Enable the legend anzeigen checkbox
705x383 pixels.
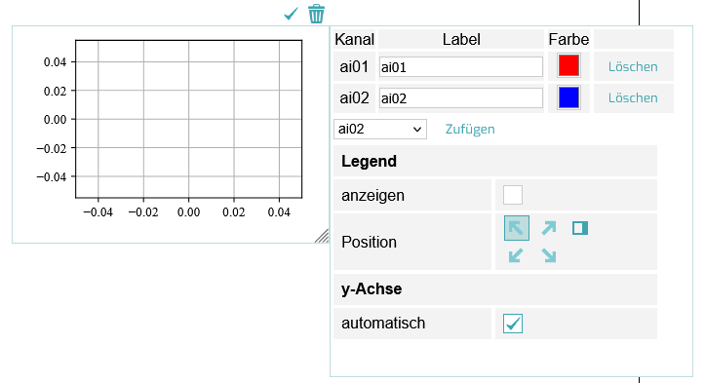click(513, 195)
